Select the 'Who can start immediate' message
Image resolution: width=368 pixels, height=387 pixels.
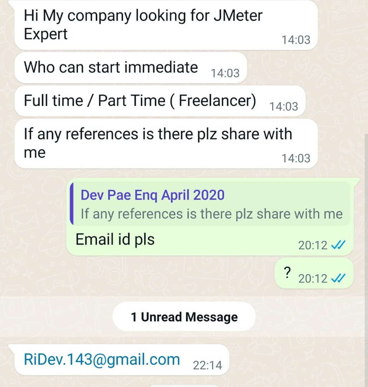pyautogui.click(x=131, y=68)
